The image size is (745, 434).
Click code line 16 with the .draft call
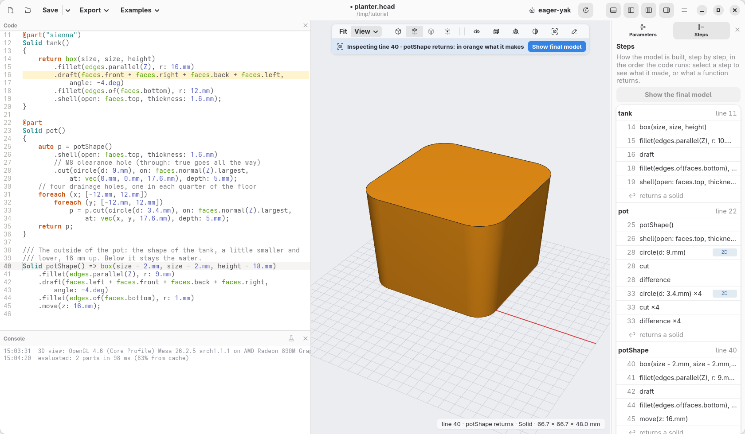[166, 75]
